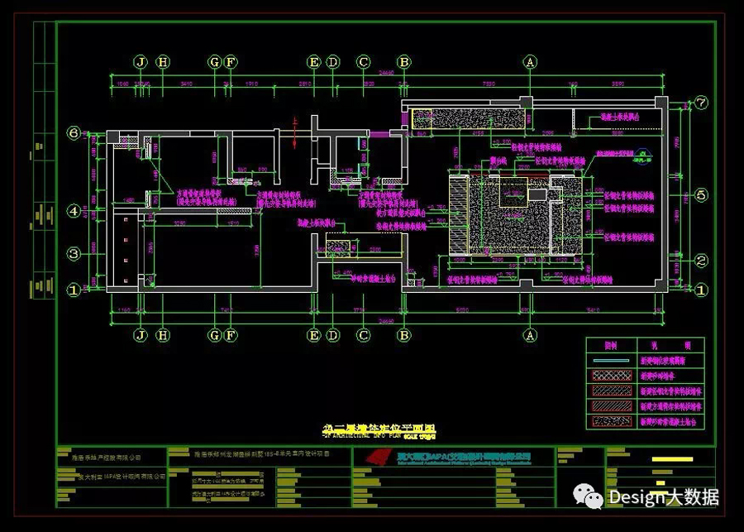Select row axis bubble 5 on the right
744x532 pixels.
pos(701,196)
